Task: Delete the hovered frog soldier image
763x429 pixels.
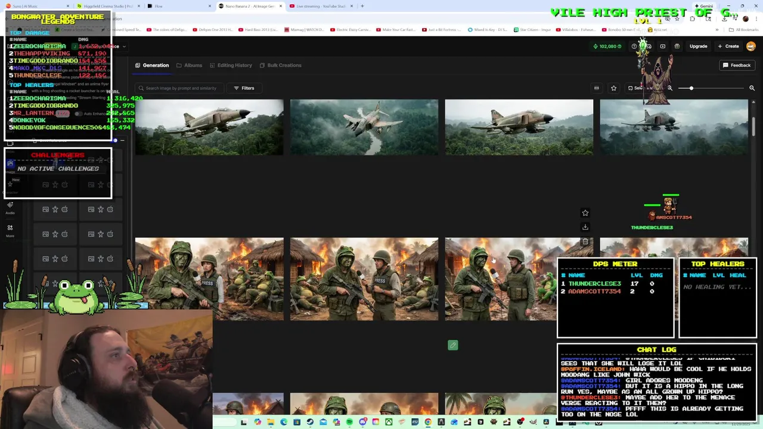Action: pos(585,241)
